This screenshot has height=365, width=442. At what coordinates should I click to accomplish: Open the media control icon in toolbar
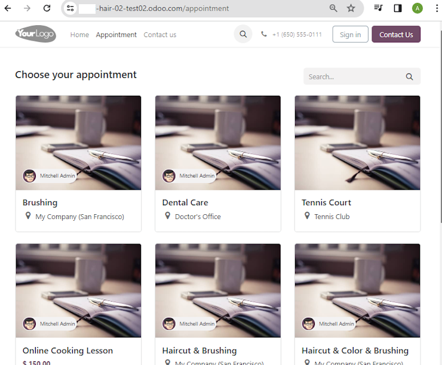[378, 8]
